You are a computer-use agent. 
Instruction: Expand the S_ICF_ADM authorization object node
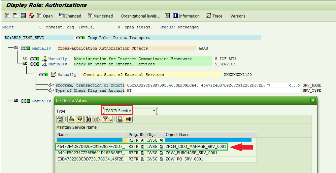click(25, 58)
